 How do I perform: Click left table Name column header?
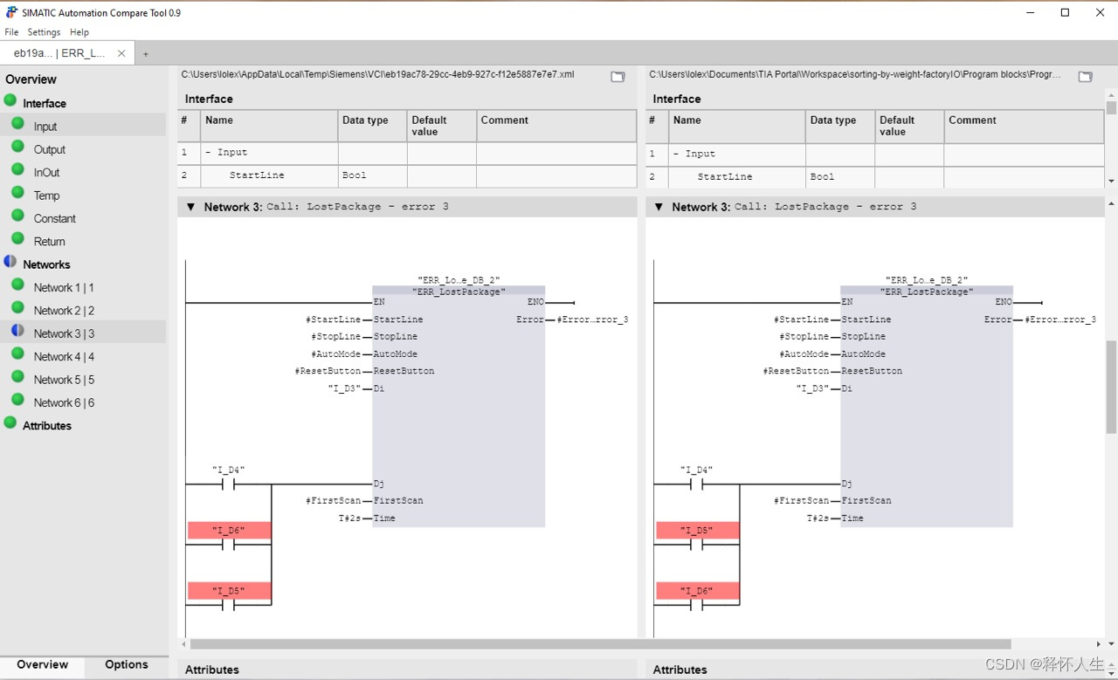click(270, 126)
